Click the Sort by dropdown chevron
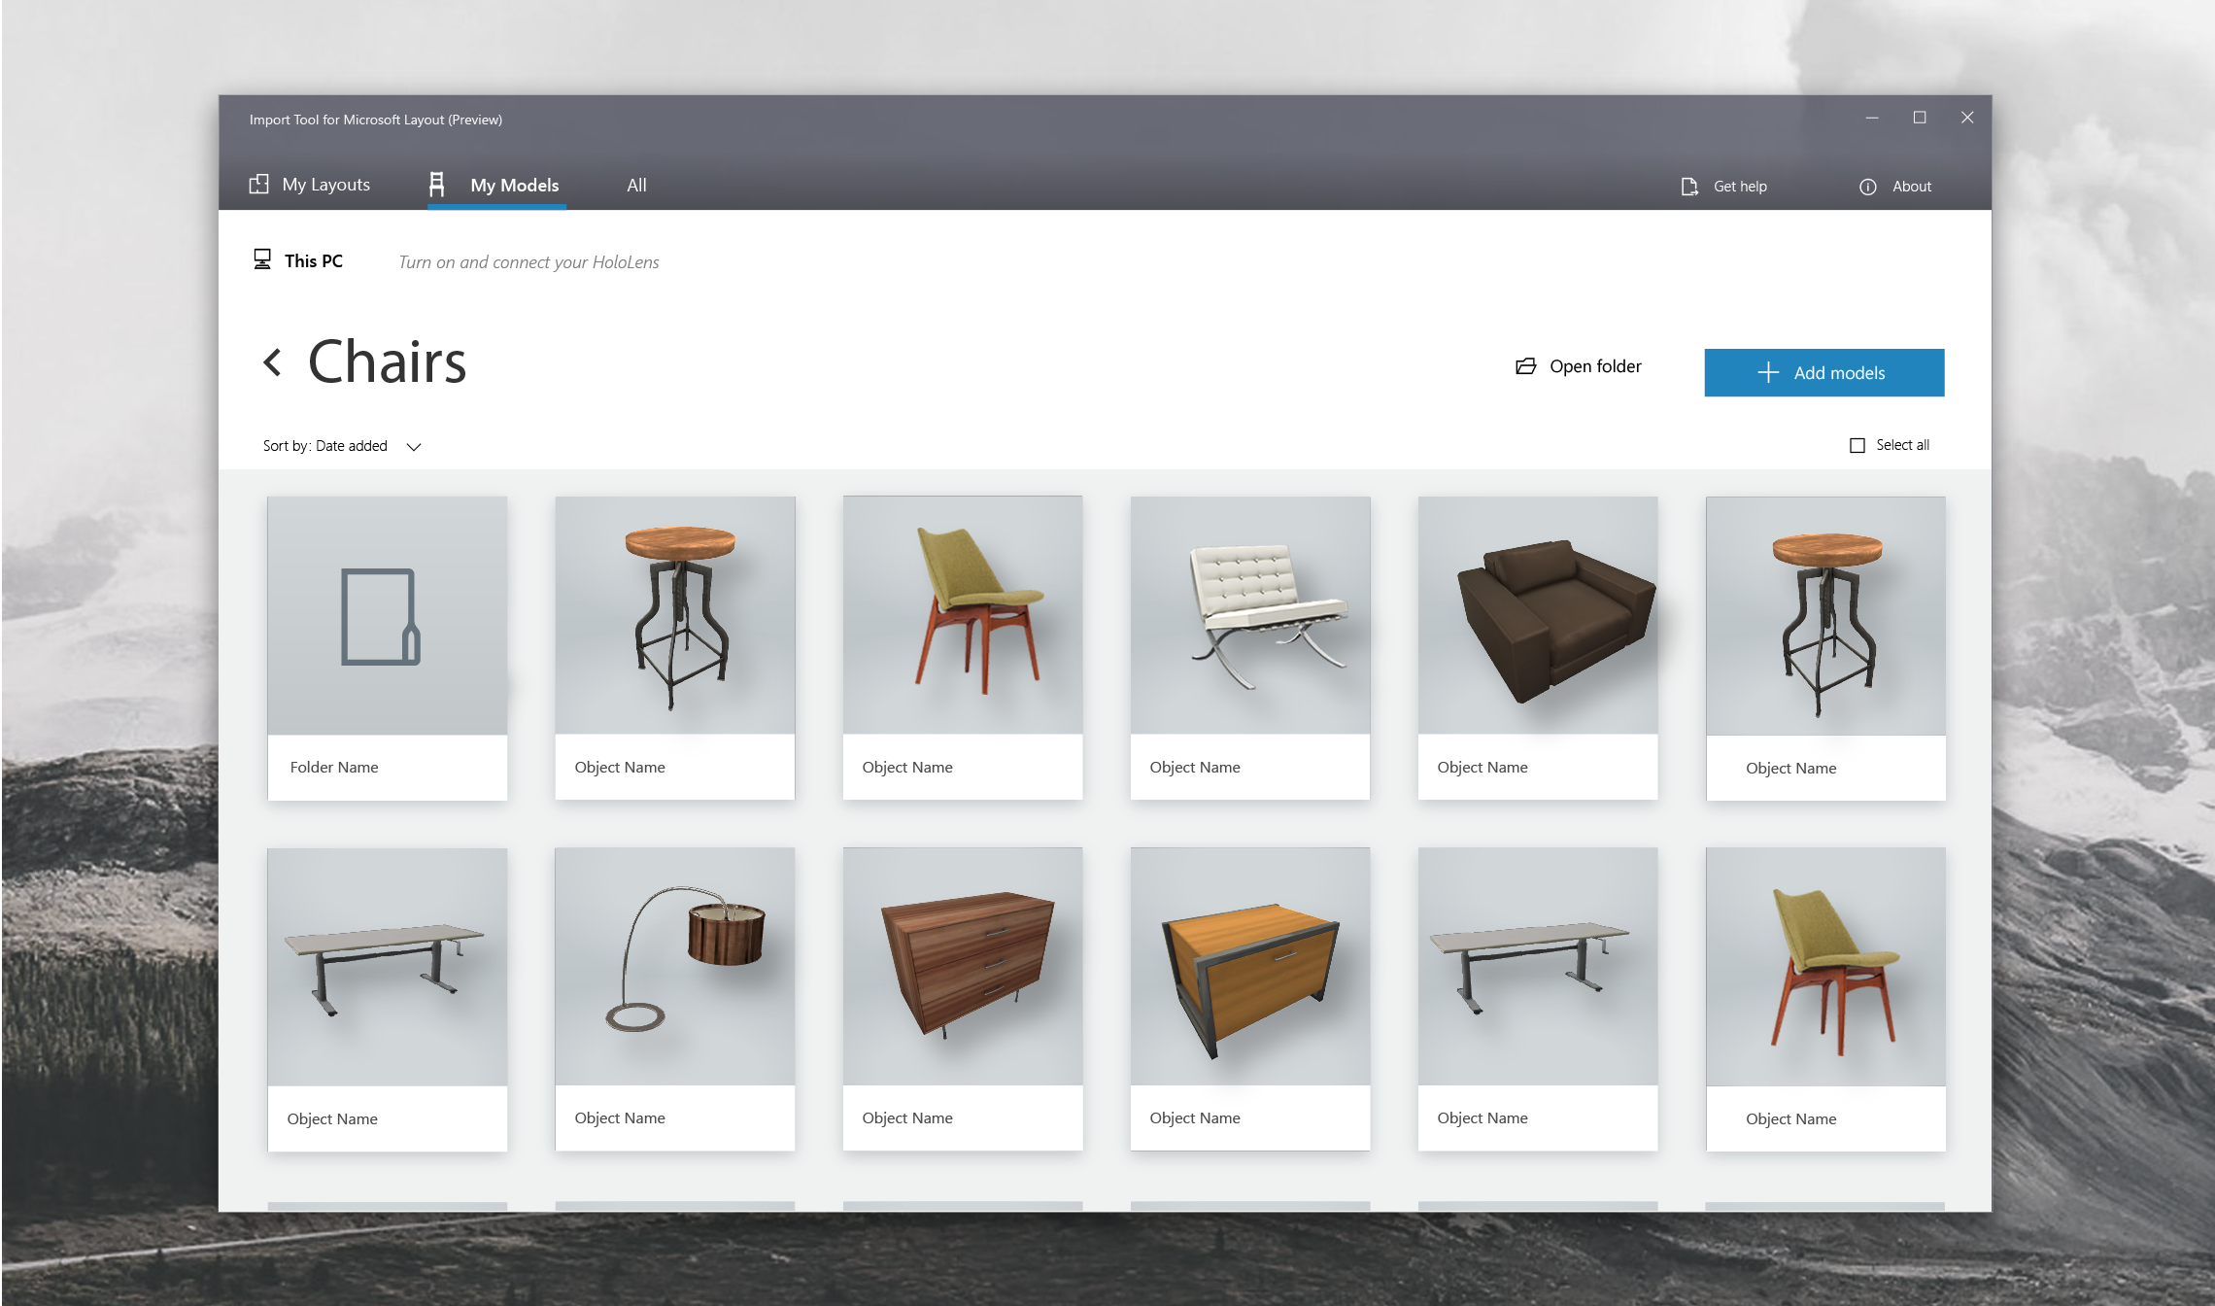 pos(414,447)
